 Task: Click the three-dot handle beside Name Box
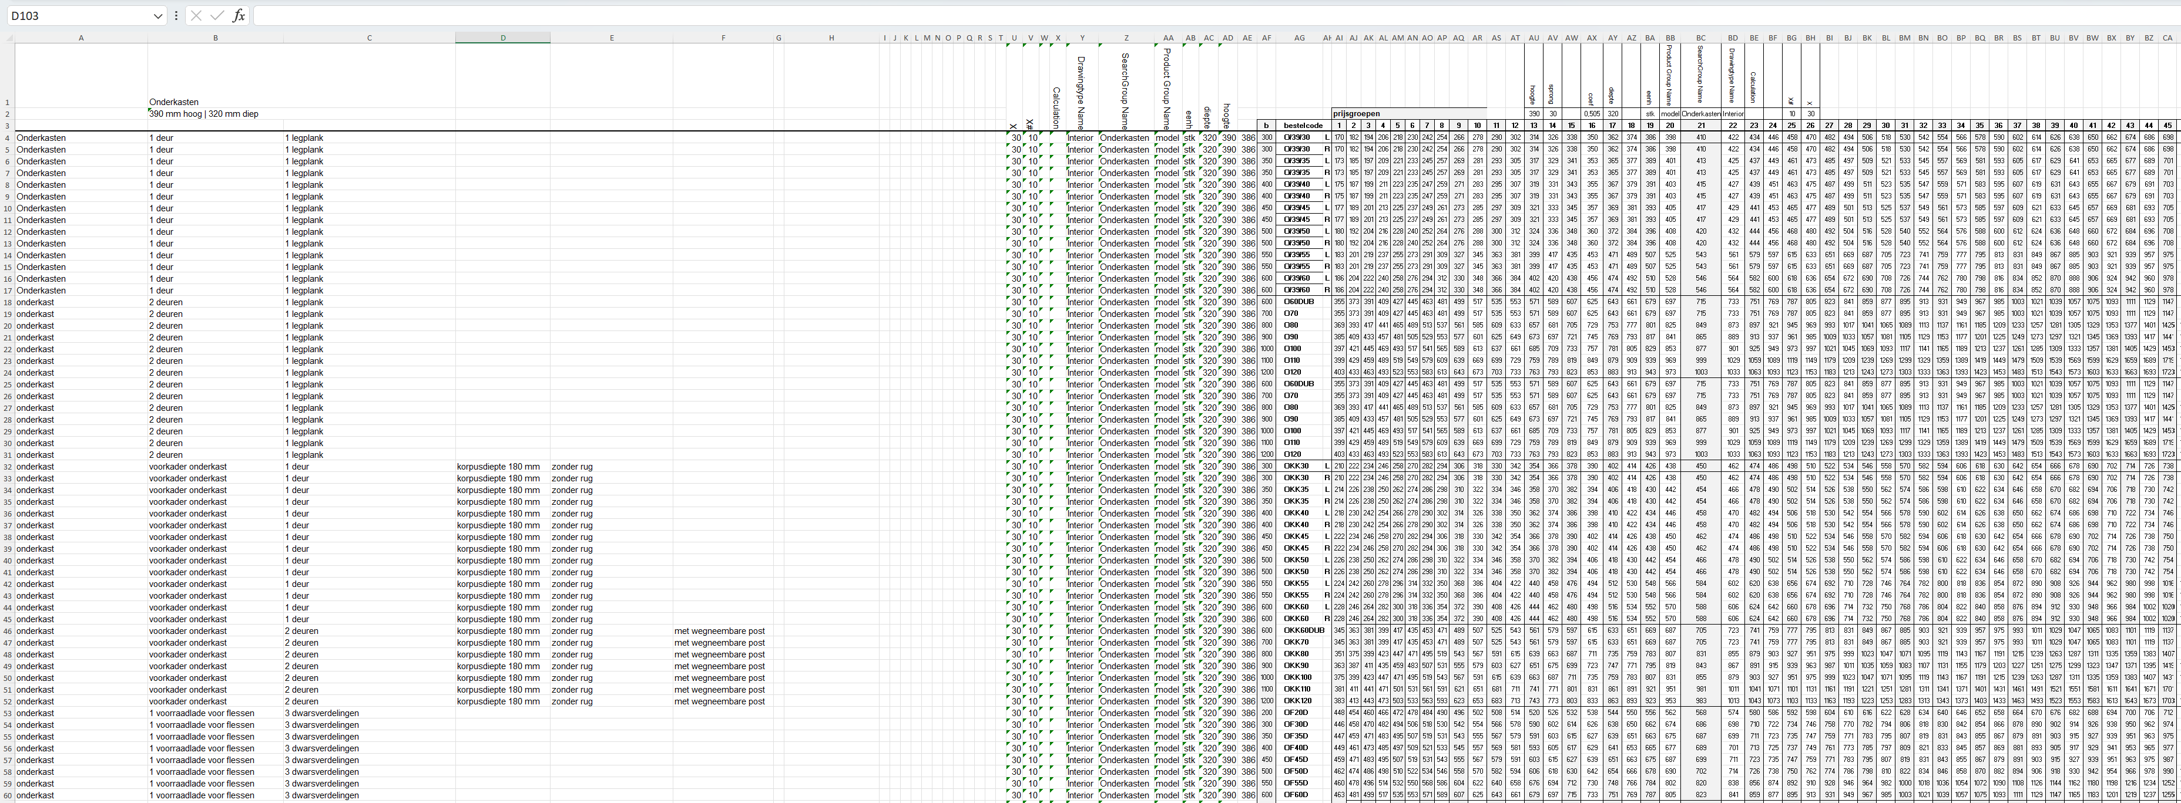176,15
